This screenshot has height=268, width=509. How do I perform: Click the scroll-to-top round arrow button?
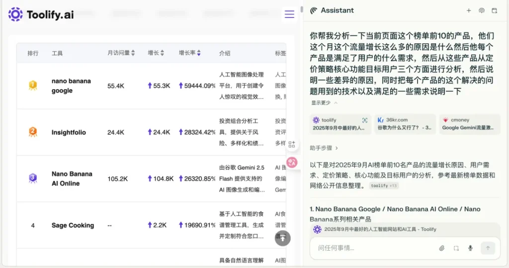pos(283,238)
